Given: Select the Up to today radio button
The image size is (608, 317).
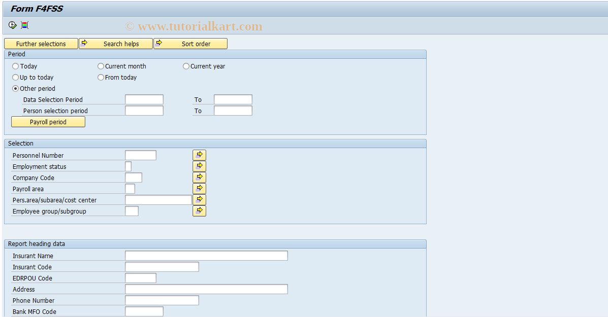Looking at the screenshot, I should tap(16, 78).
